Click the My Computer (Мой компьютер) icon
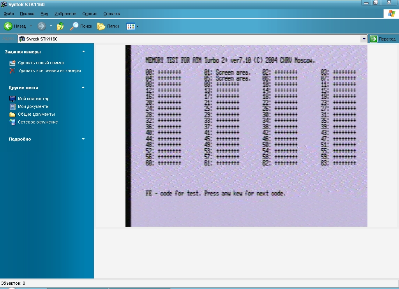Image resolution: width=399 pixels, height=289 pixels. coord(12,99)
